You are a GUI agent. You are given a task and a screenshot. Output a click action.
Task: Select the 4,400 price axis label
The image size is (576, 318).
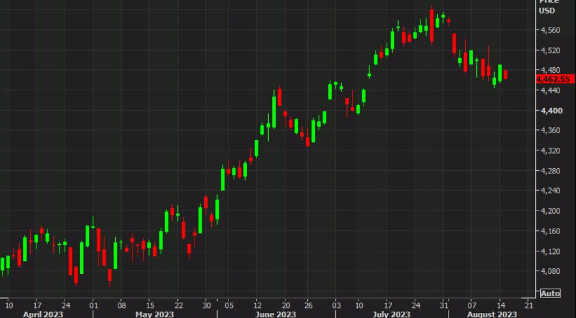coord(551,111)
